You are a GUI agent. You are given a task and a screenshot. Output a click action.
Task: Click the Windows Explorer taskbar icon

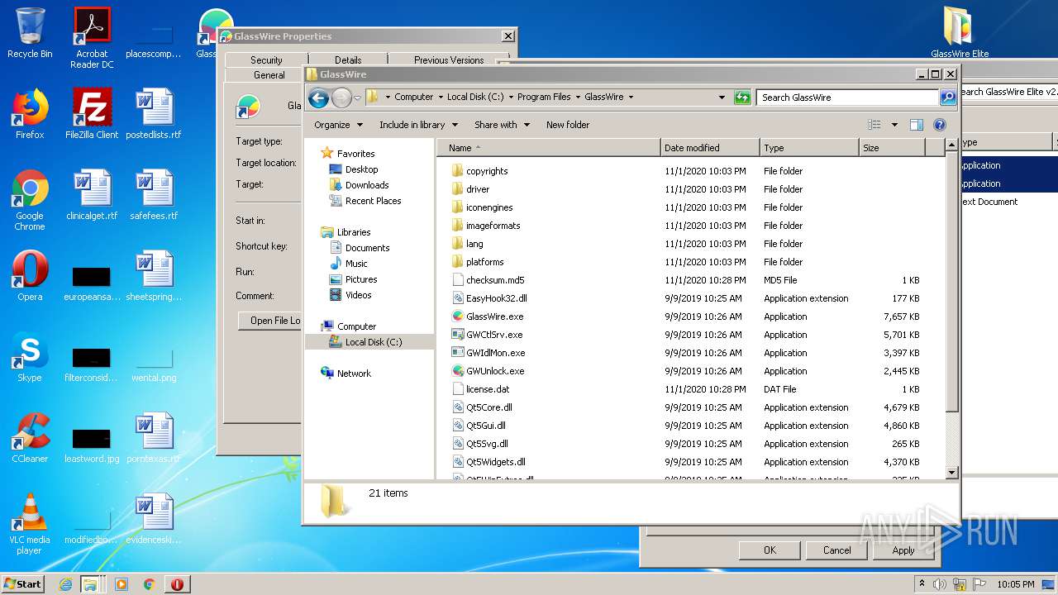[89, 584]
